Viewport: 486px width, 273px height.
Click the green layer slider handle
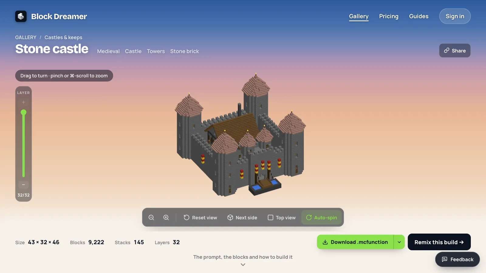click(23, 113)
